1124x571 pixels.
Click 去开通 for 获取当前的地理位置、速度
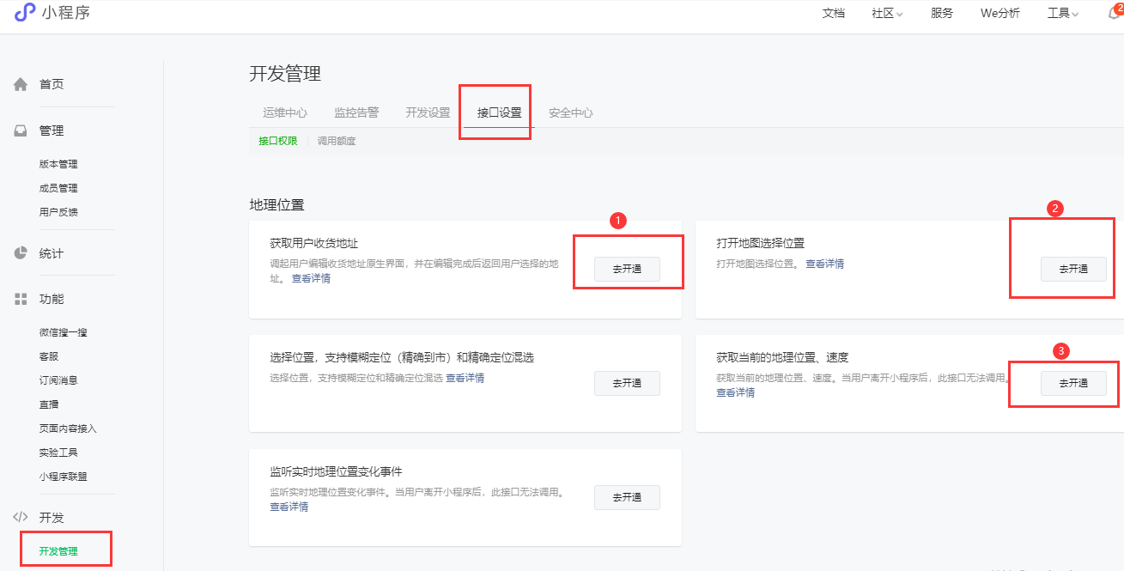(x=1072, y=383)
